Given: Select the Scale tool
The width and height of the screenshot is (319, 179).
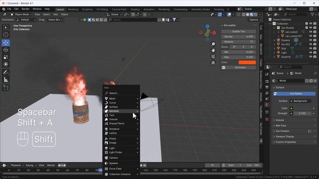Looking at the screenshot, I should click(x=5, y=57).
